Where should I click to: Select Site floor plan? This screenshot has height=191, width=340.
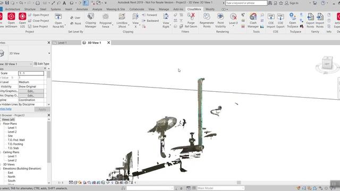10,136
